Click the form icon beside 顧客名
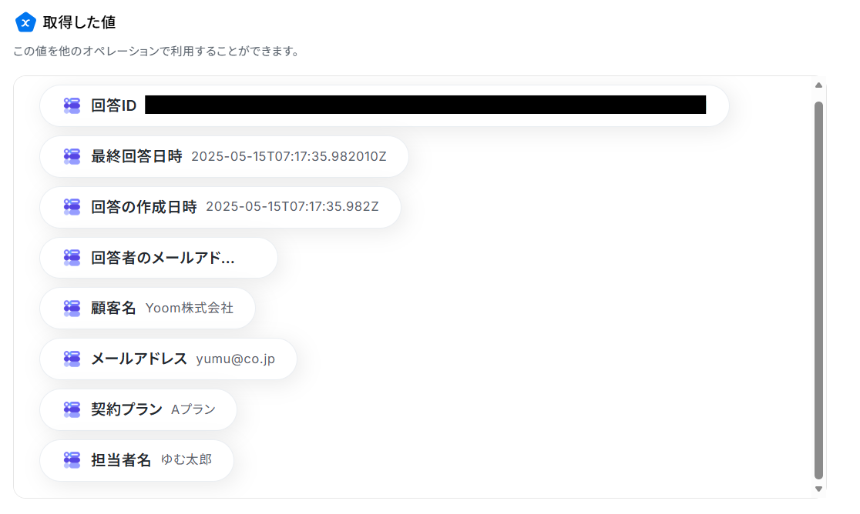The width and height of the screenshot is (860, 514). [72, 309]
